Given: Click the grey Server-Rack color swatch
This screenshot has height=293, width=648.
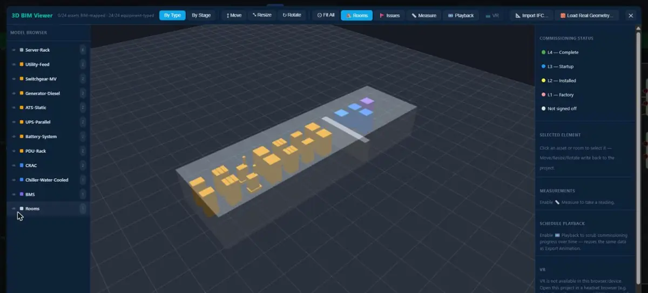Looking at the screenshot, I should [22, 50].
